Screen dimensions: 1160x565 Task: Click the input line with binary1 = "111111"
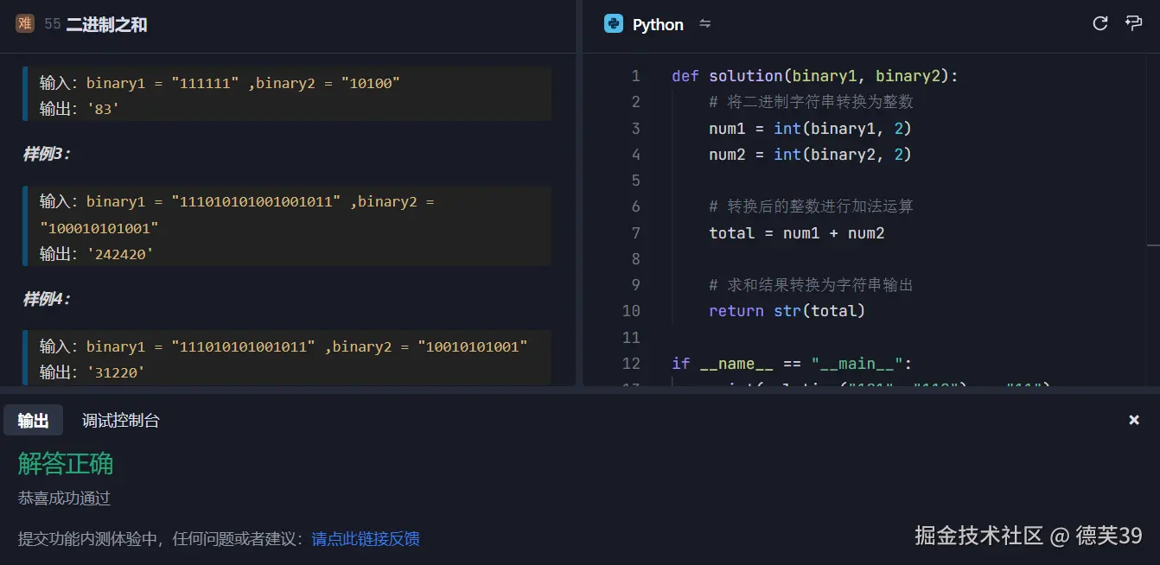pos(220,83)
